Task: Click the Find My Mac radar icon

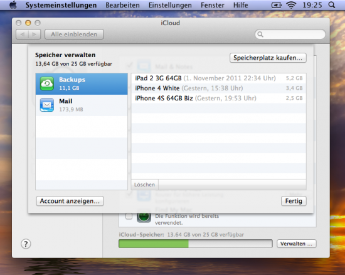Action: 144,217
